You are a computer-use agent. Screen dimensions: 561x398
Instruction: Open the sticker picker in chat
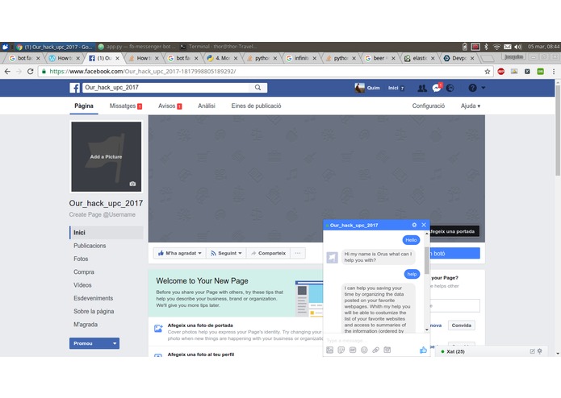tap(341, 350)
